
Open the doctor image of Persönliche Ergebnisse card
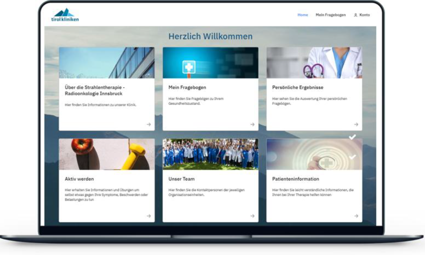314,63
